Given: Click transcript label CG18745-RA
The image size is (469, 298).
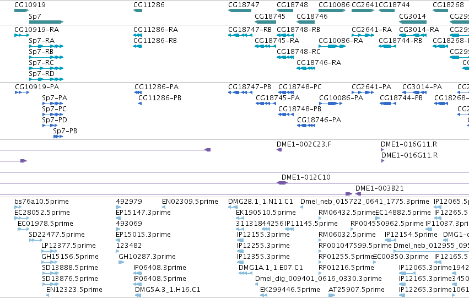Looking at the screenshot, I should click(277, 41).
